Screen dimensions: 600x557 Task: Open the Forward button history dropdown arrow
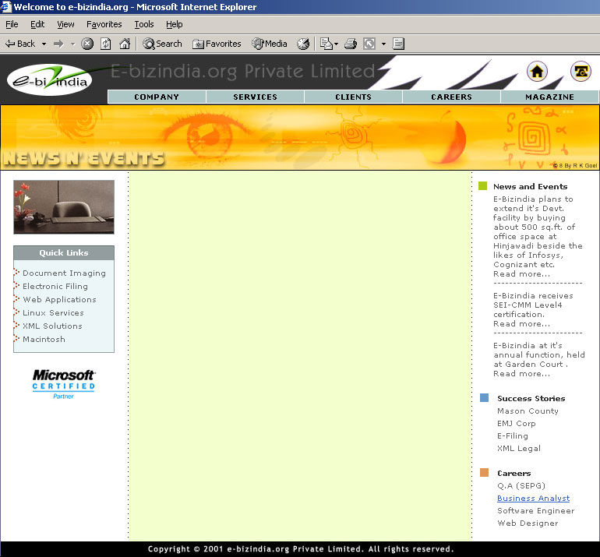coord(72,44)
